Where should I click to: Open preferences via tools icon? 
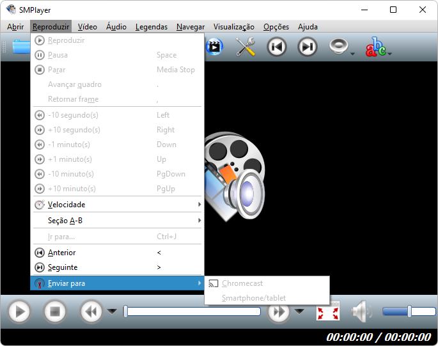(246, 47)
